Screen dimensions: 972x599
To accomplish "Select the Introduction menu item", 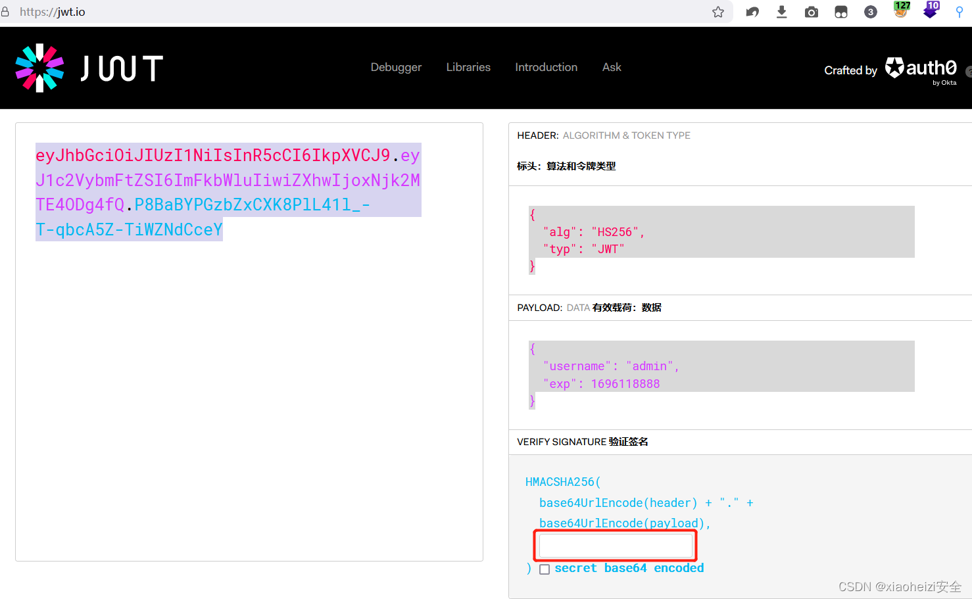I will pos(546,67).
